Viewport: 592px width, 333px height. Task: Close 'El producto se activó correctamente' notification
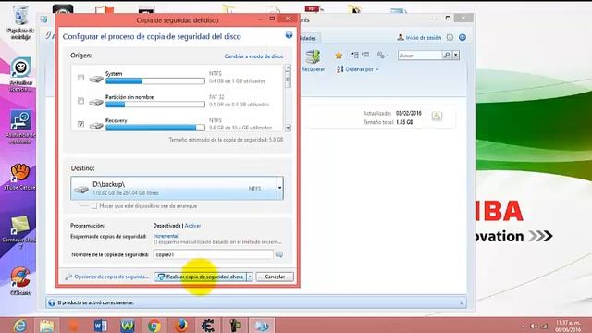pyautogui.click(x=462, y=302)
